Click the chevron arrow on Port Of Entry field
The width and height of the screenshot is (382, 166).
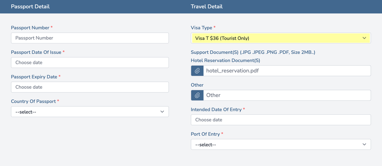(364, 144)
